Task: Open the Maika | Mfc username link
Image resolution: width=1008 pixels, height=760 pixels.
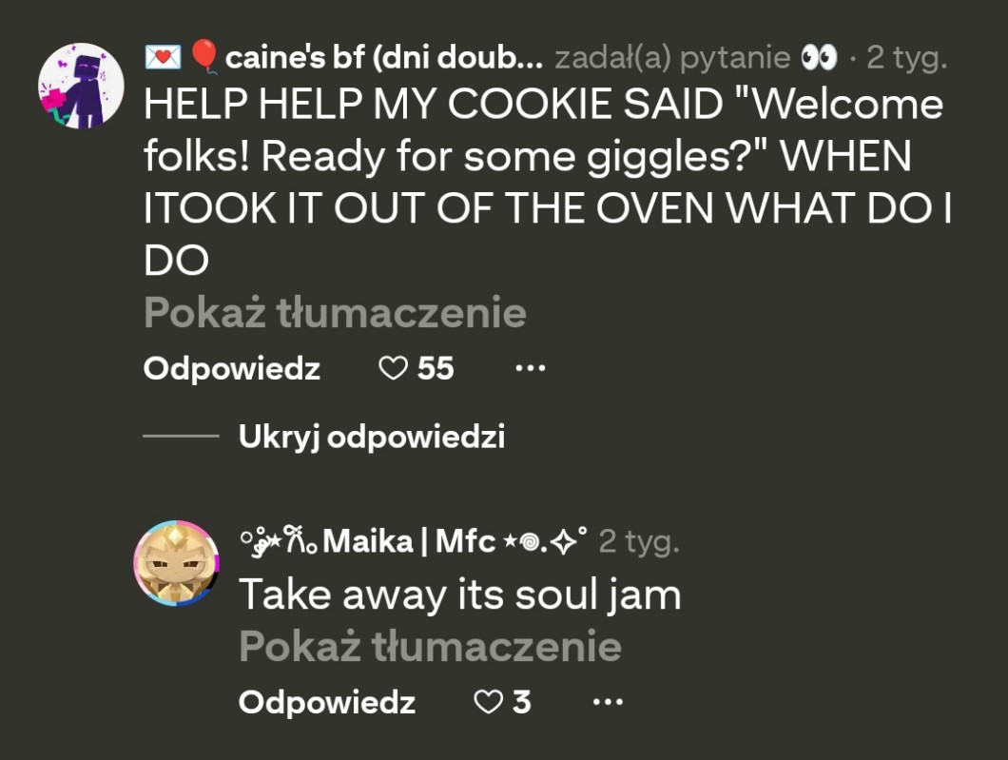Action: 409,542
